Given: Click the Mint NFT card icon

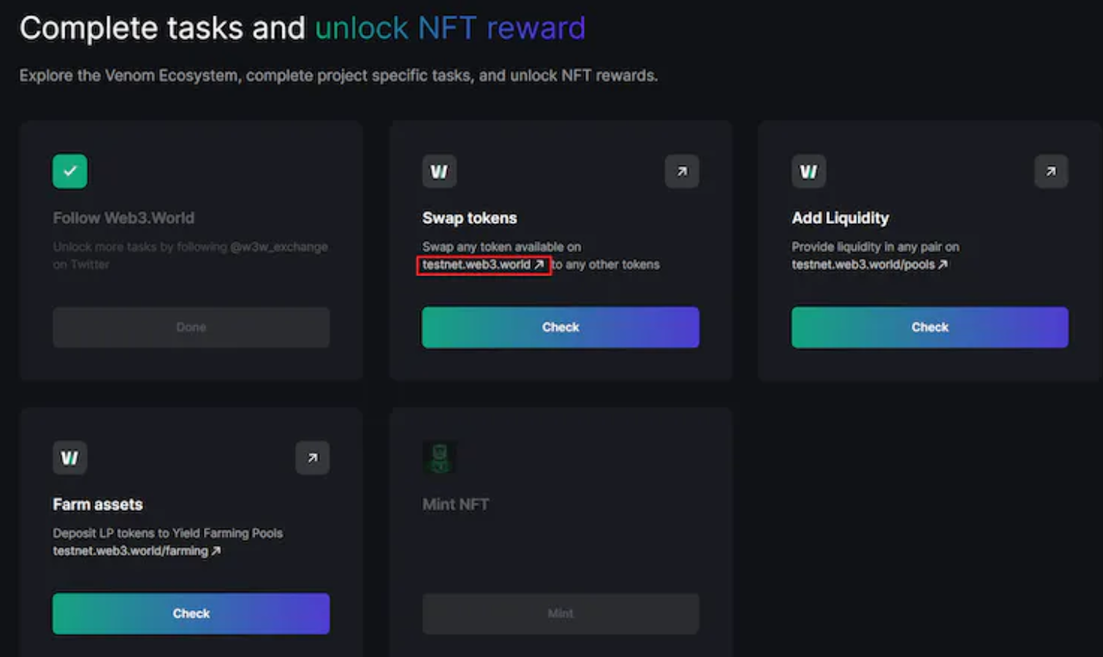Looking at the screenshot, I should point(439,458).
